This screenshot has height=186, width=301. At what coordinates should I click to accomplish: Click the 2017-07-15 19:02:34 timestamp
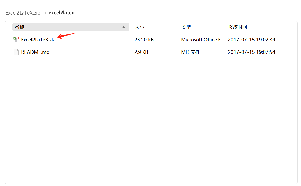pos(251,40)
